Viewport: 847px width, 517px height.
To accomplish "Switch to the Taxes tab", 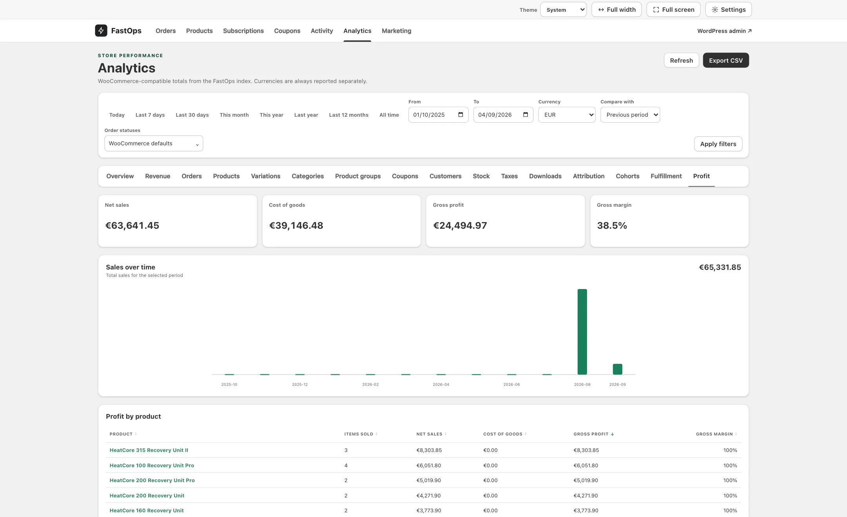I will click(509, 176).
